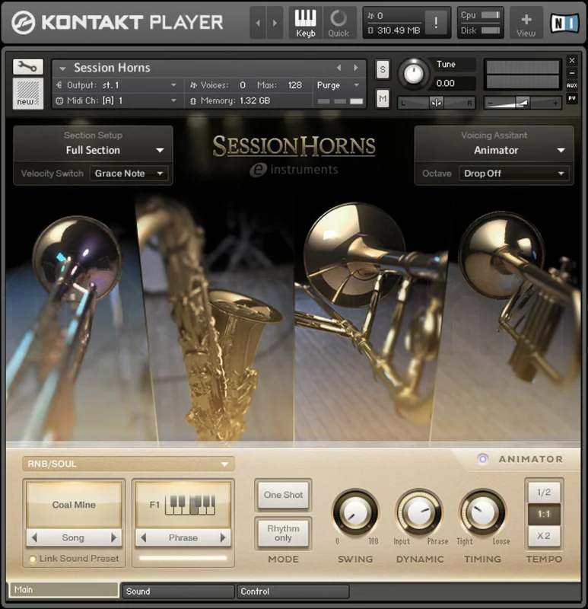Open the Velocity Switch Grace Note dropdown
The width and height of the screenshot is (588, 609).
[x=129, y=174]
